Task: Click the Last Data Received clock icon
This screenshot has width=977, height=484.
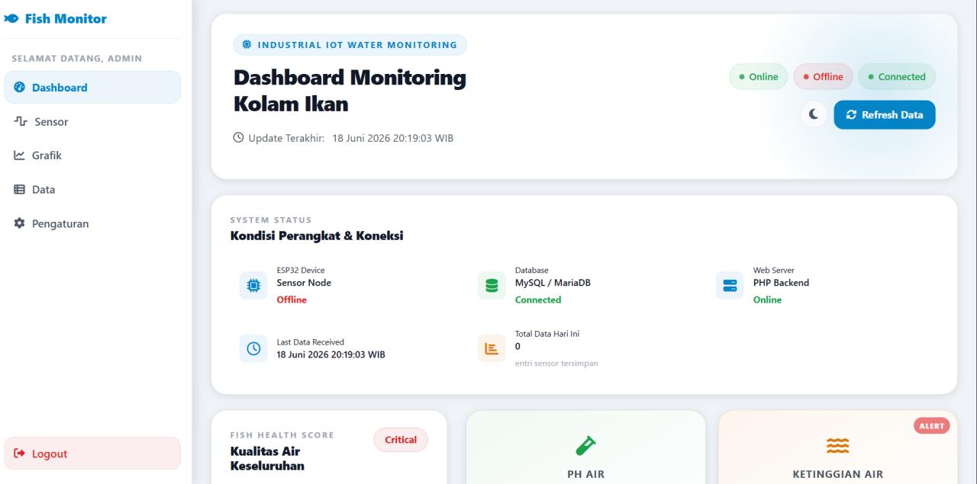Action: 253,348
